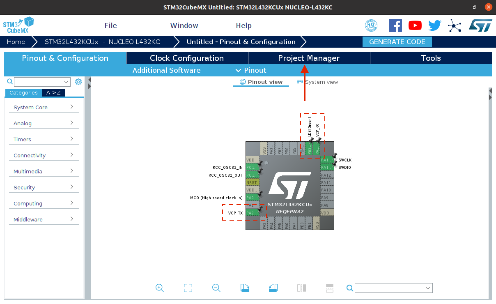The width and height of the screenshot is (496, 304).
Task: Select the pin labeled RCC_OSC32_IN
Action: [252, 168]
